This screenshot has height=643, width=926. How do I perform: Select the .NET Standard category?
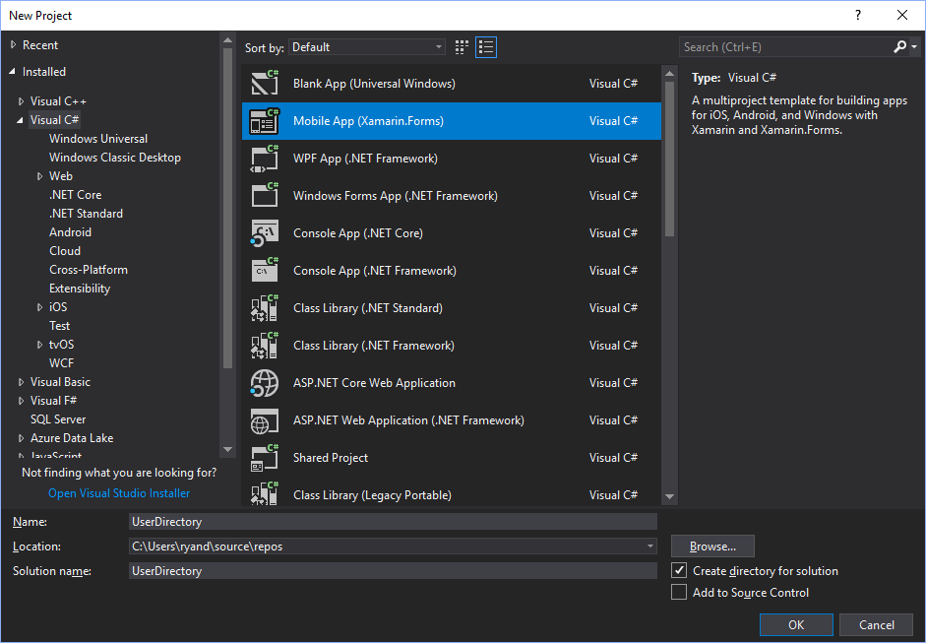[86, 214]
